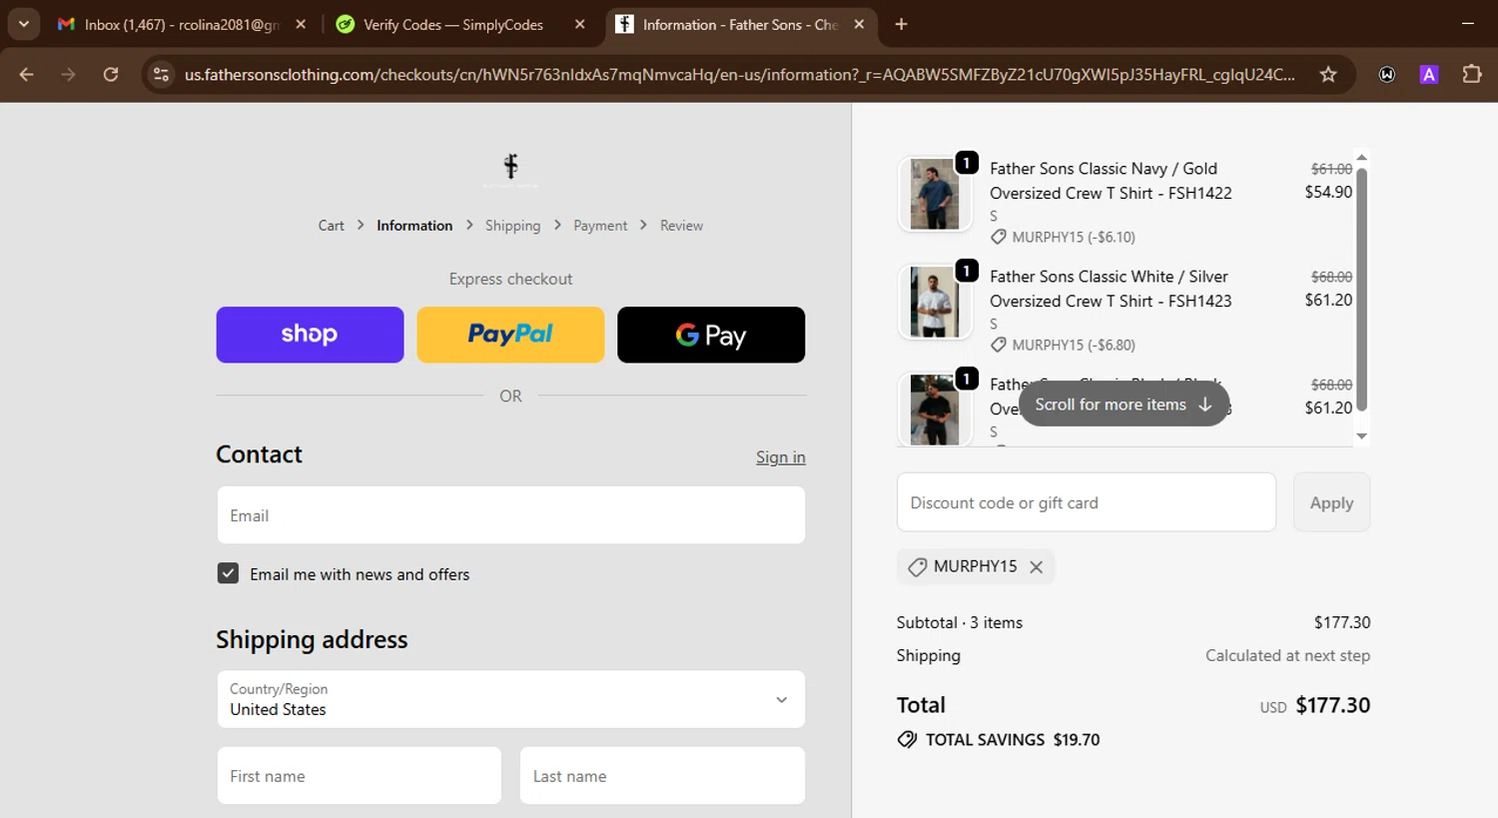The image size is (1498, 818).
Task: Check out with Google Pay
Action: (x=711, y=335)
